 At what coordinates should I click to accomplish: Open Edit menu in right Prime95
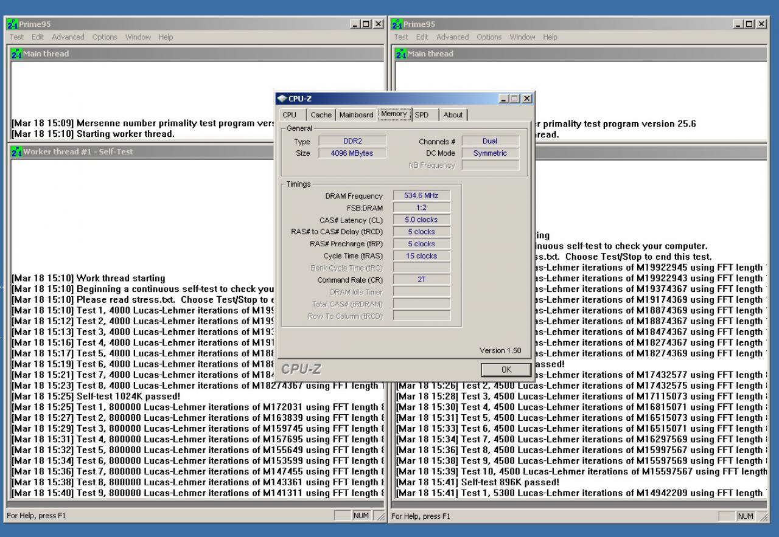tap(422, 37)
